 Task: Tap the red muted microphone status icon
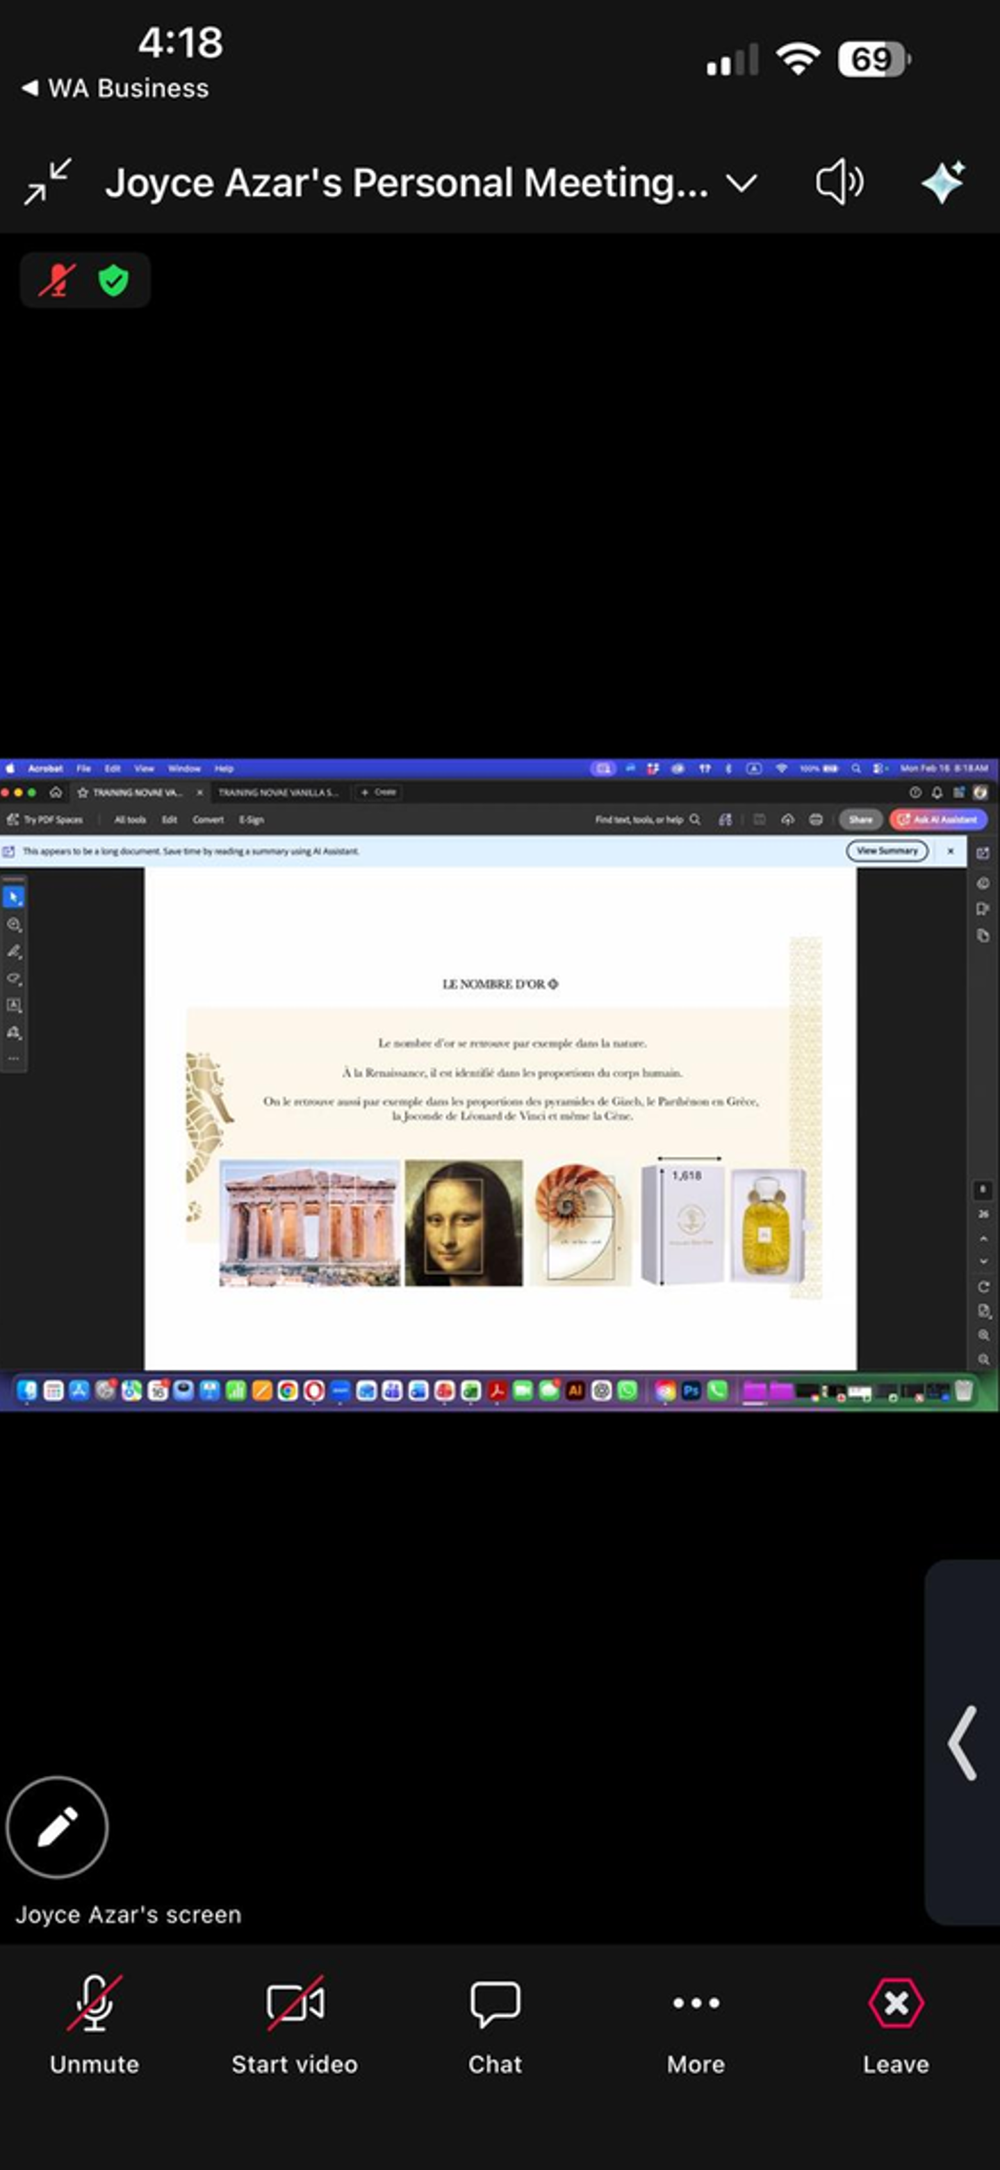[57, 281]
